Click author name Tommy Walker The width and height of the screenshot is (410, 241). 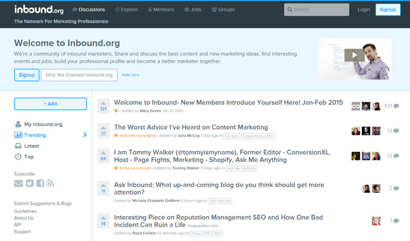(186, 168)
